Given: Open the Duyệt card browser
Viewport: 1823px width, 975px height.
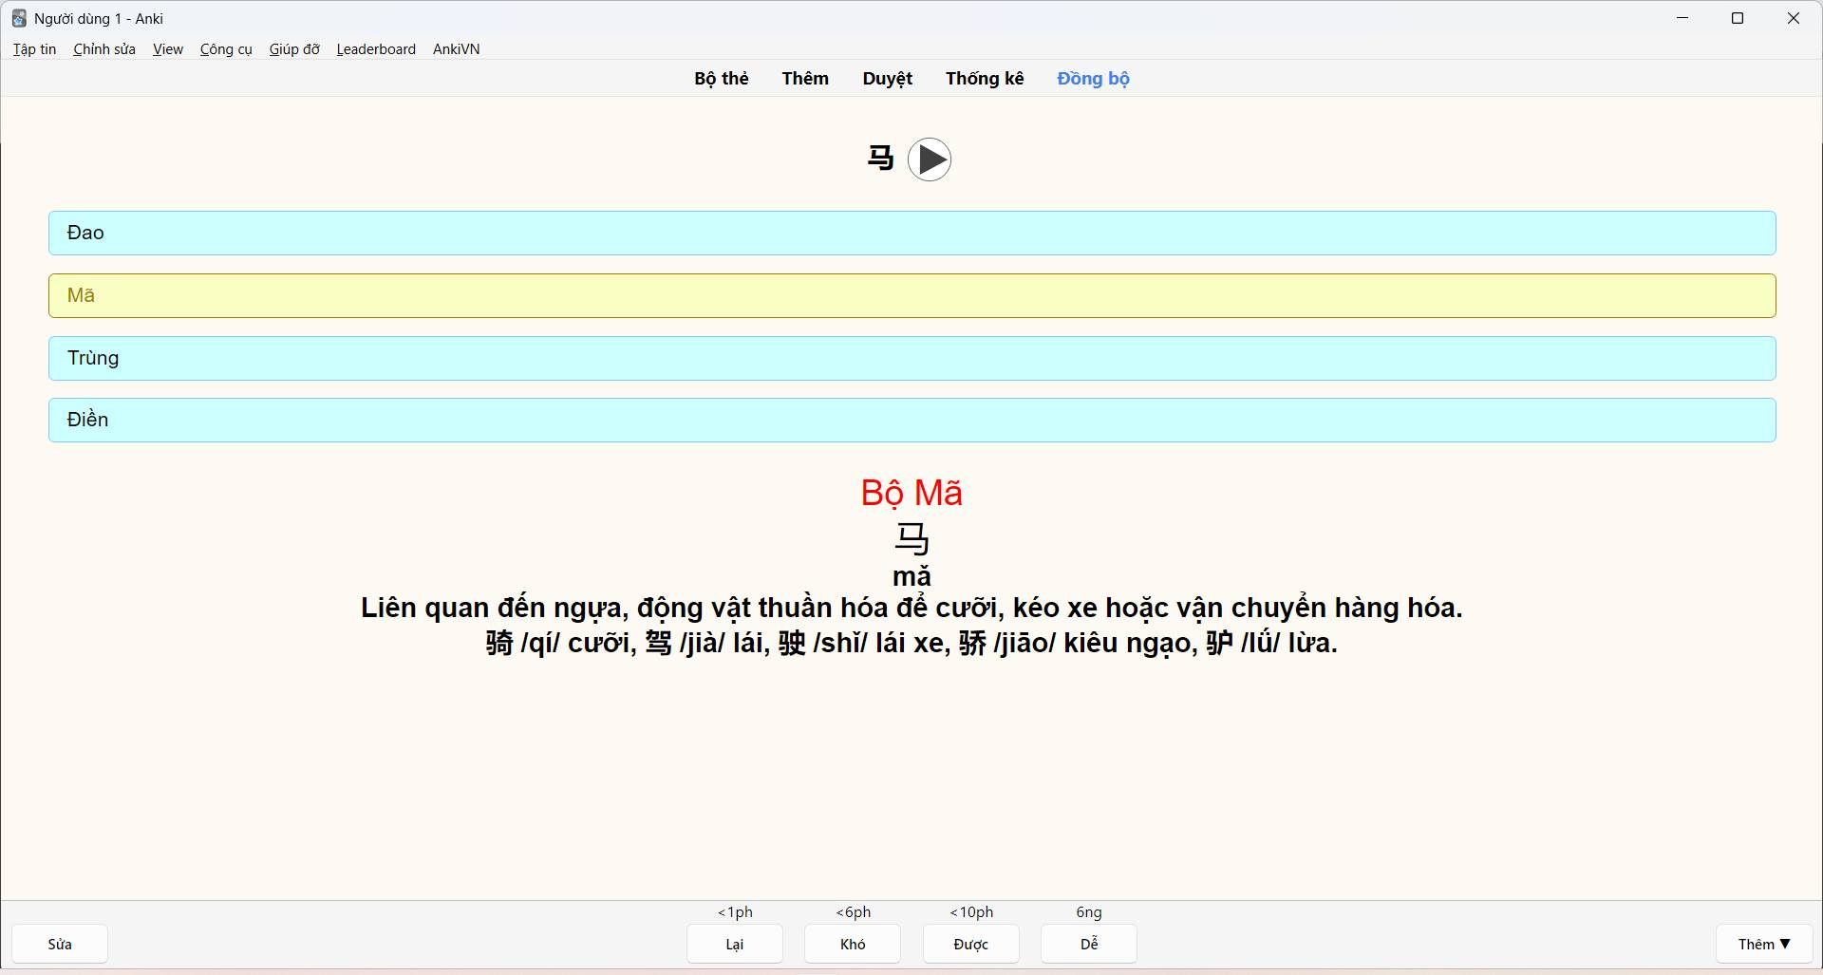Looking at the screenshot, I should [888, 79].
